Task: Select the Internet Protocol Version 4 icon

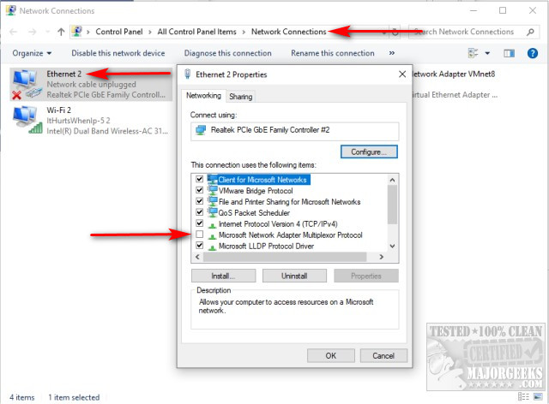Action: coord(212,225)
